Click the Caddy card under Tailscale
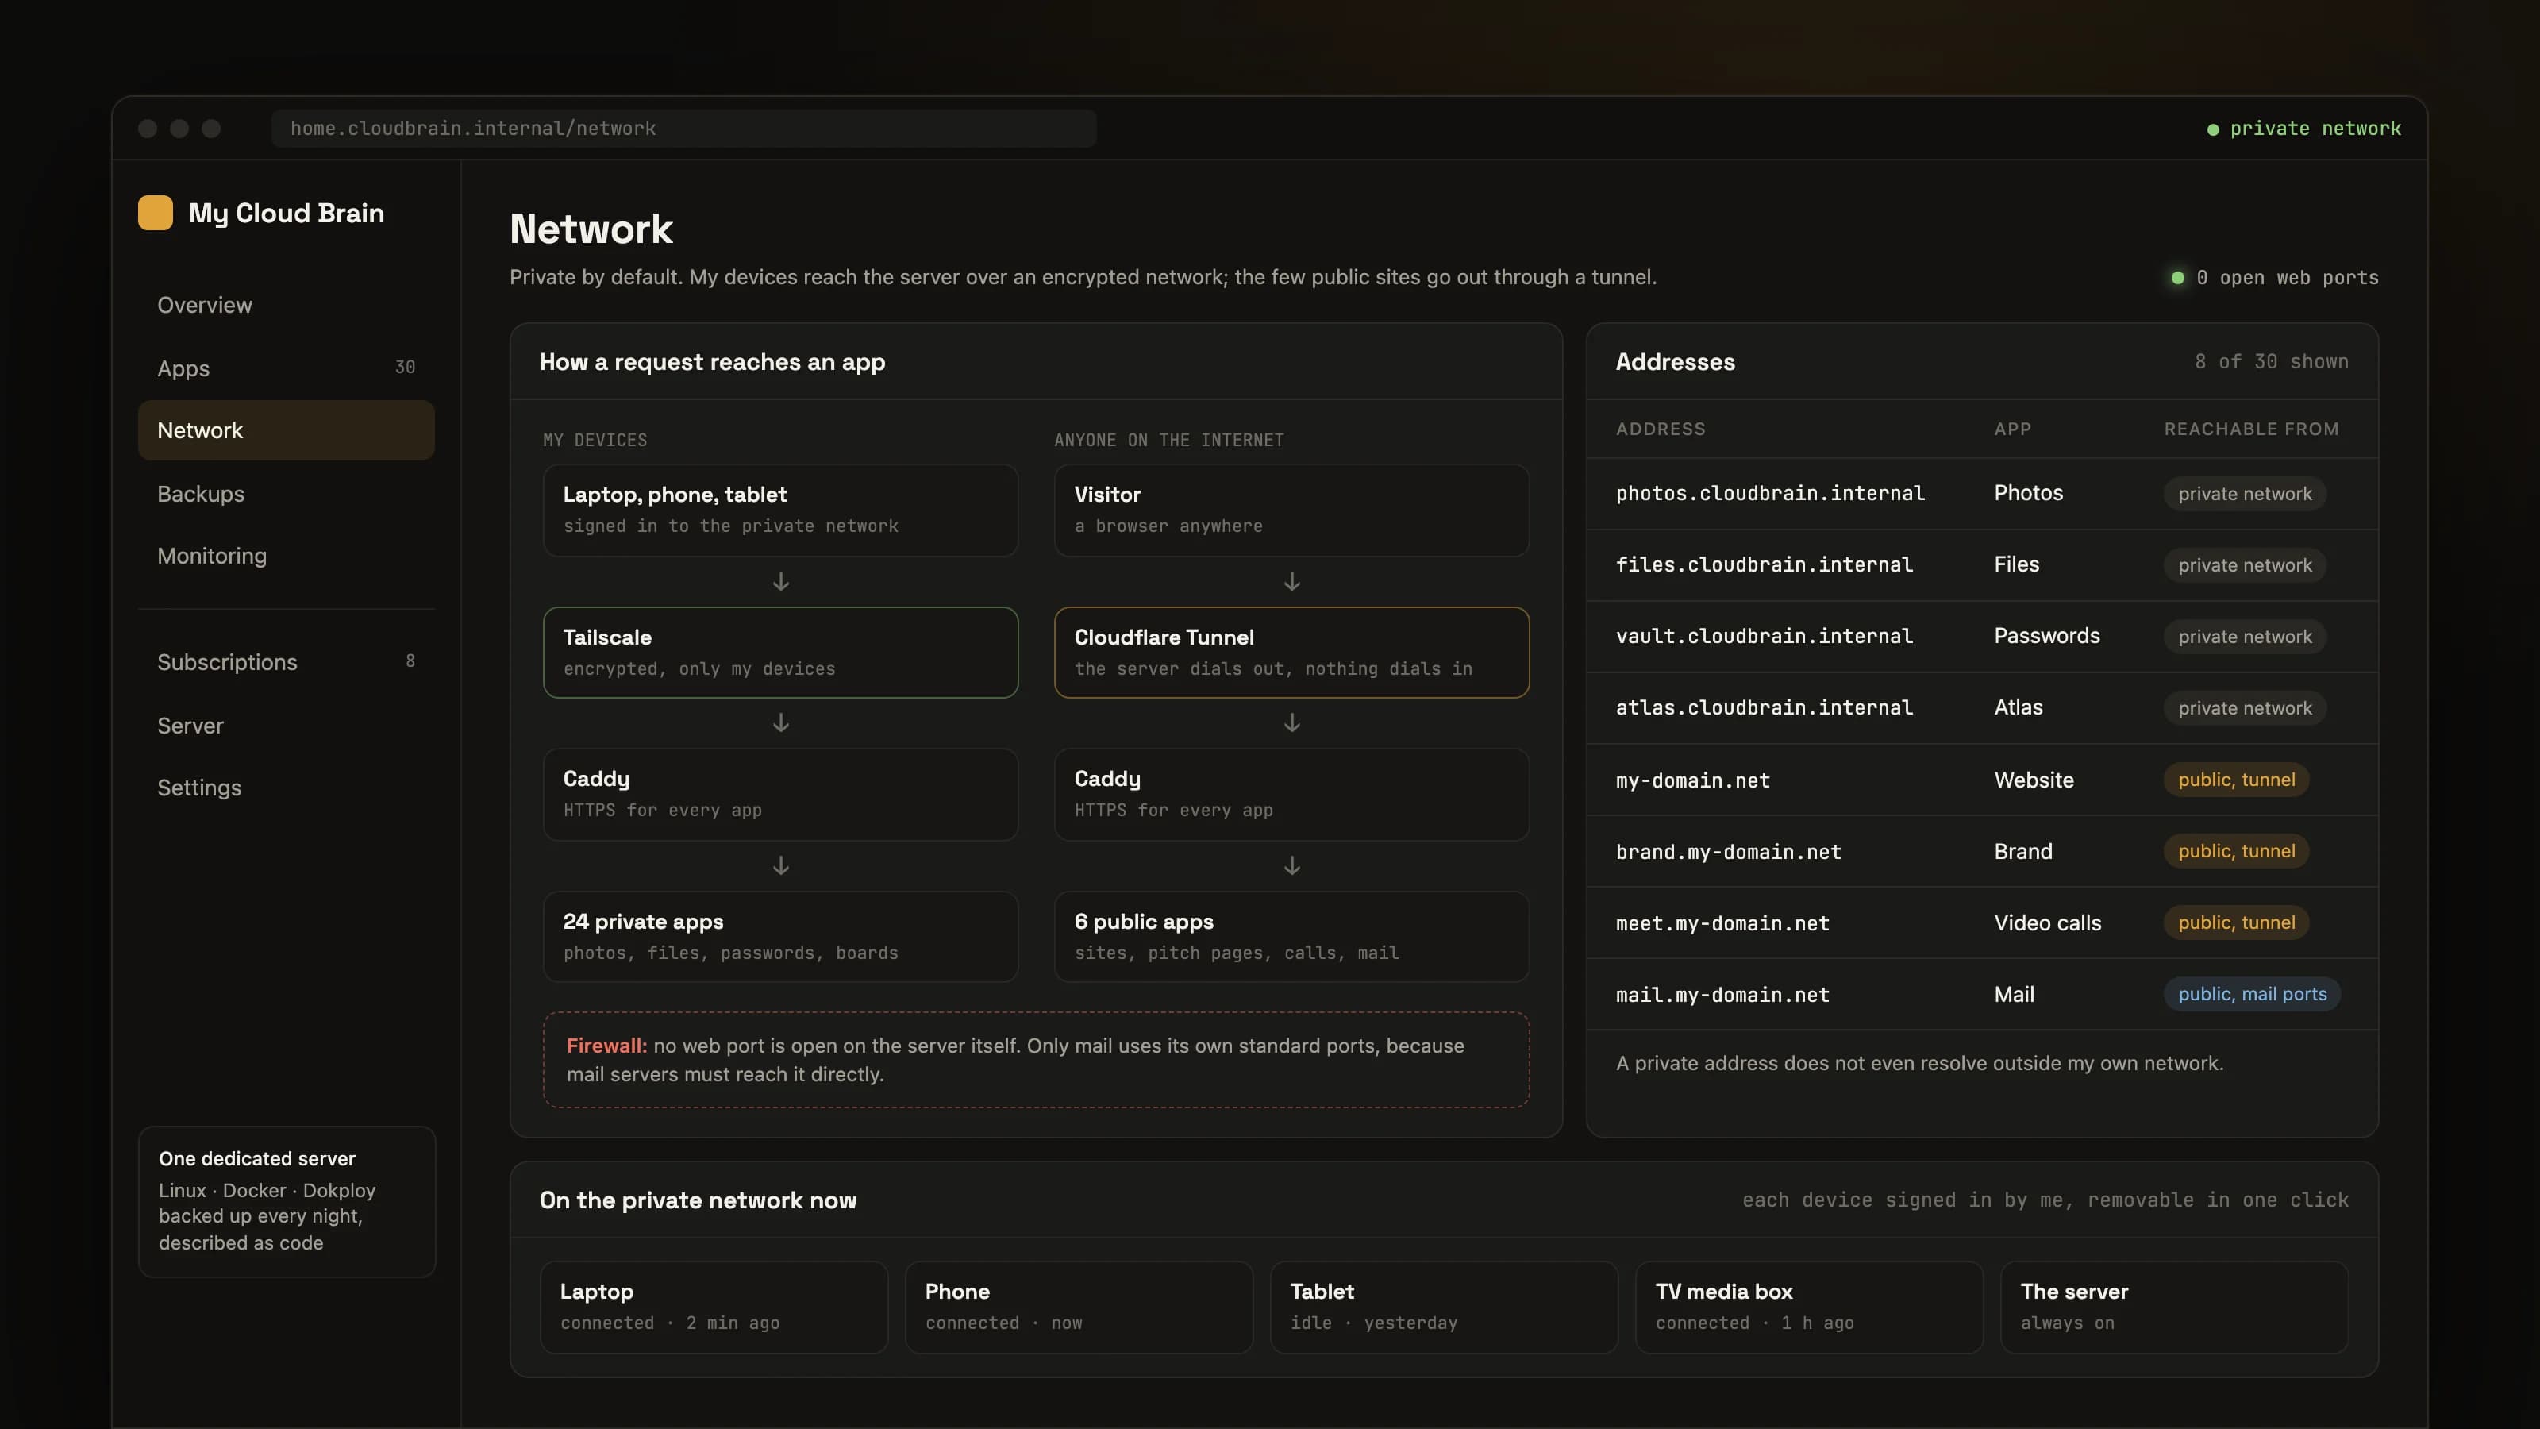2540x1429 pixels. (780, 794)
